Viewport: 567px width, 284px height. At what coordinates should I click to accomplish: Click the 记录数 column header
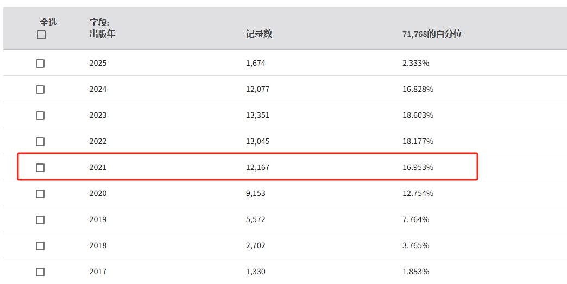coord(259,34)
